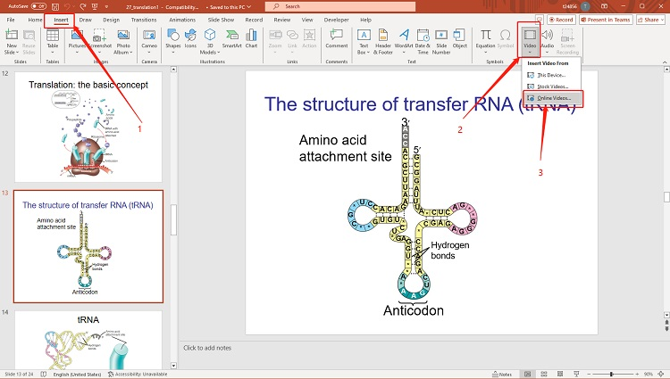This screenshot has height=379, width=670.
Task: Open Header & Footer settings
Action: pos(383,41)
